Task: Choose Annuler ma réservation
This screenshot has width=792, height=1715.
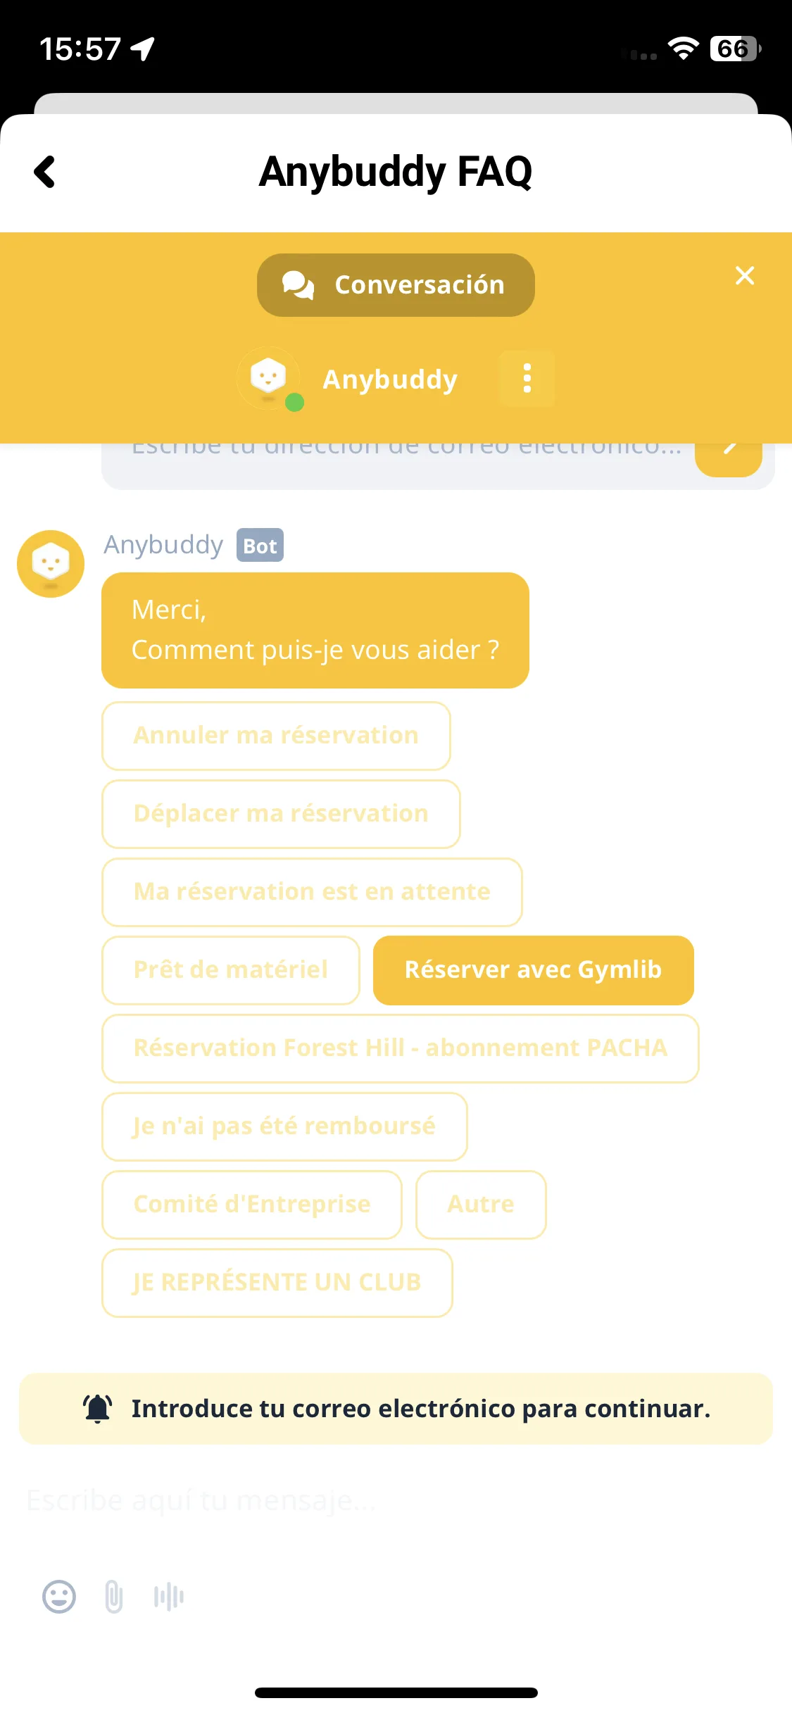Action: coord(276,736)
